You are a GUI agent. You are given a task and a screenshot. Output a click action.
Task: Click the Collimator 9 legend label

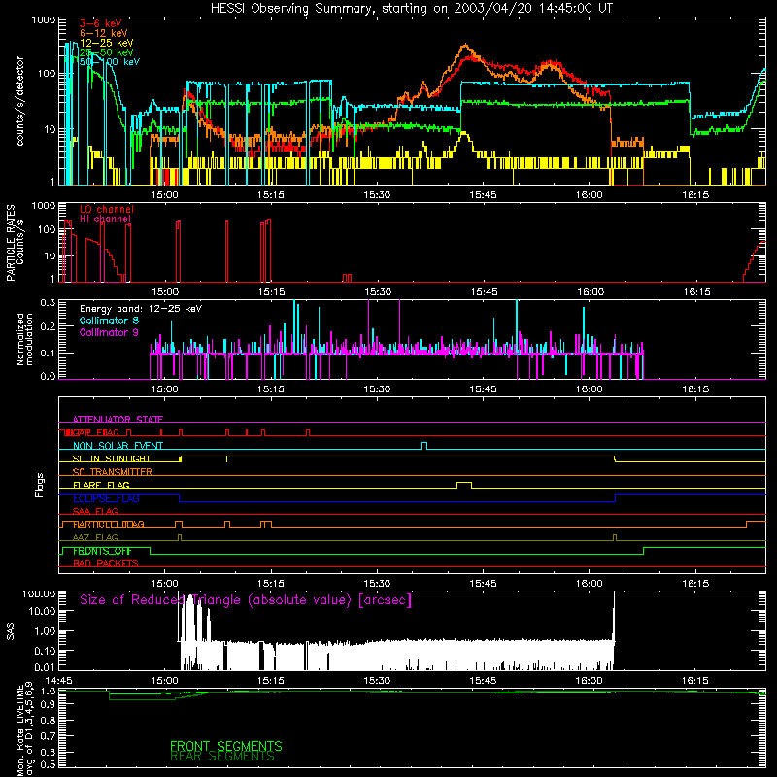point(109,332)
